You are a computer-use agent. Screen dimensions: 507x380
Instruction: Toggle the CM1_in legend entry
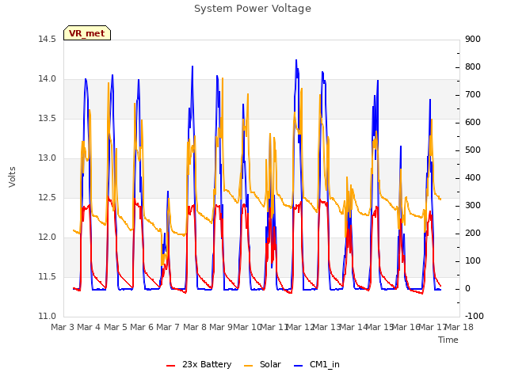pyautogui.click(x=317, y=364)
